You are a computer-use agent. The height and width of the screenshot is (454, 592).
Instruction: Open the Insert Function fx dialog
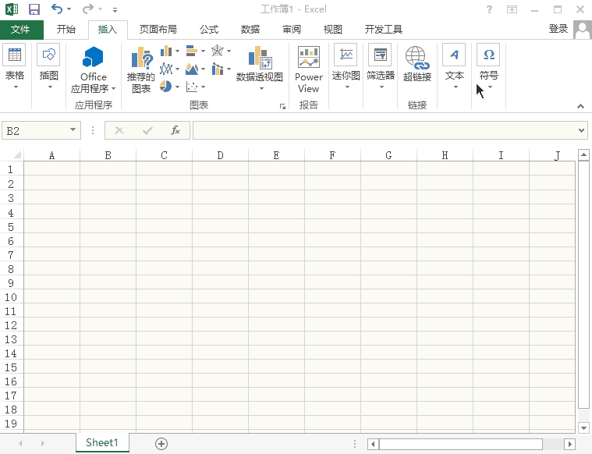(x=175, y=130)
